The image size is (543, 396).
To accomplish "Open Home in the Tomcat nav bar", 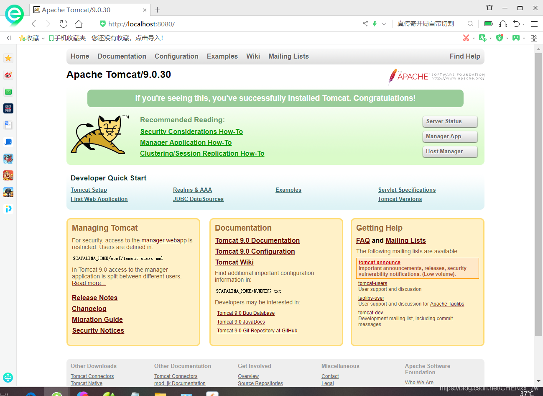I will [80, 57].
